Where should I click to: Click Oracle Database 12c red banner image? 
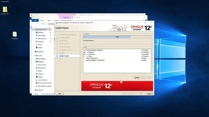tap(117, 86)
